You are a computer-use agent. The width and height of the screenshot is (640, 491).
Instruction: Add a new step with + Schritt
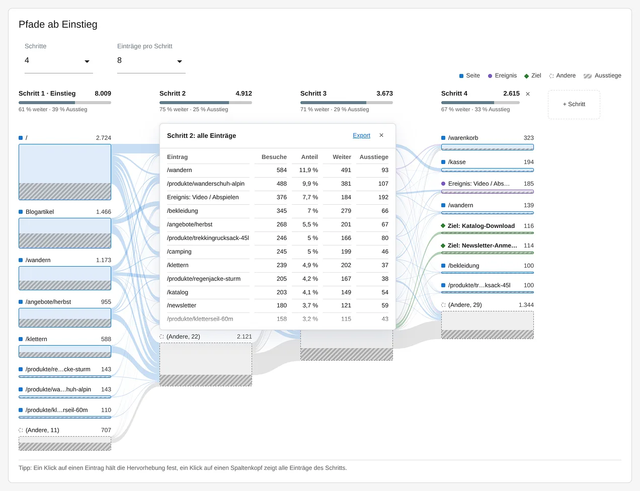pyautogui.click(x=574, y=104)
